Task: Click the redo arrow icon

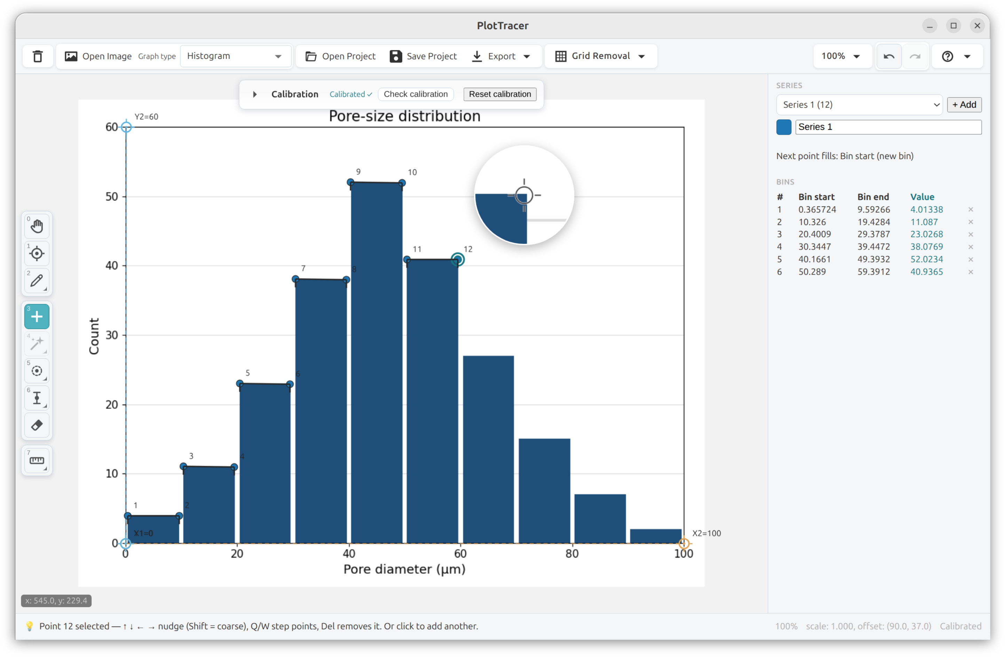Action: click(x=915, y=56)
